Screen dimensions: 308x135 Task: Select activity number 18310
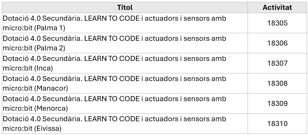click(x=277, y=124)
